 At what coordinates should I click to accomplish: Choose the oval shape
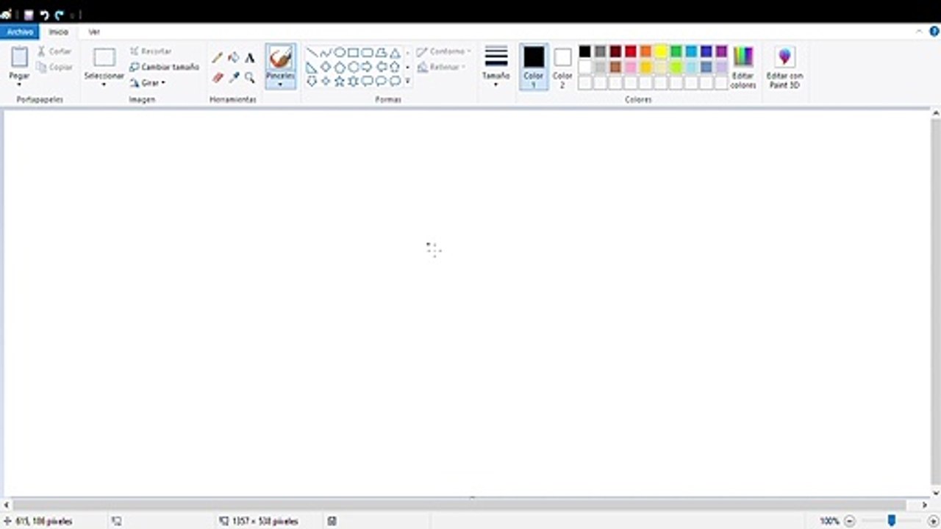point(340,53)
